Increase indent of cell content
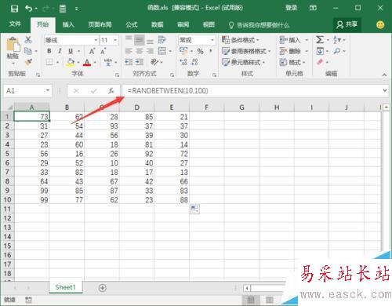The width and height of the screenshot is (392, 306). click(x=140, y=62)
